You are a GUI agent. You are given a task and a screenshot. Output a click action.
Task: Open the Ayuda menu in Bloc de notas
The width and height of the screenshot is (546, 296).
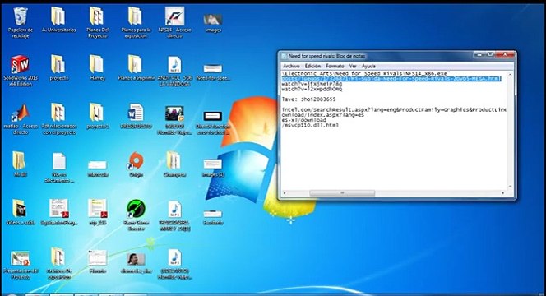tap(368, 66)
